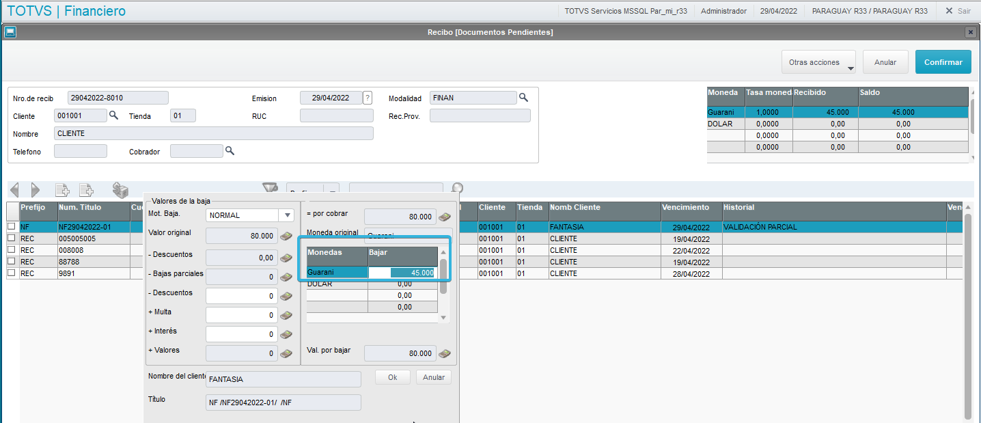Open calculator beside Valores field
The height and width of the screenshot is (423, 981).
click(286, 354)
